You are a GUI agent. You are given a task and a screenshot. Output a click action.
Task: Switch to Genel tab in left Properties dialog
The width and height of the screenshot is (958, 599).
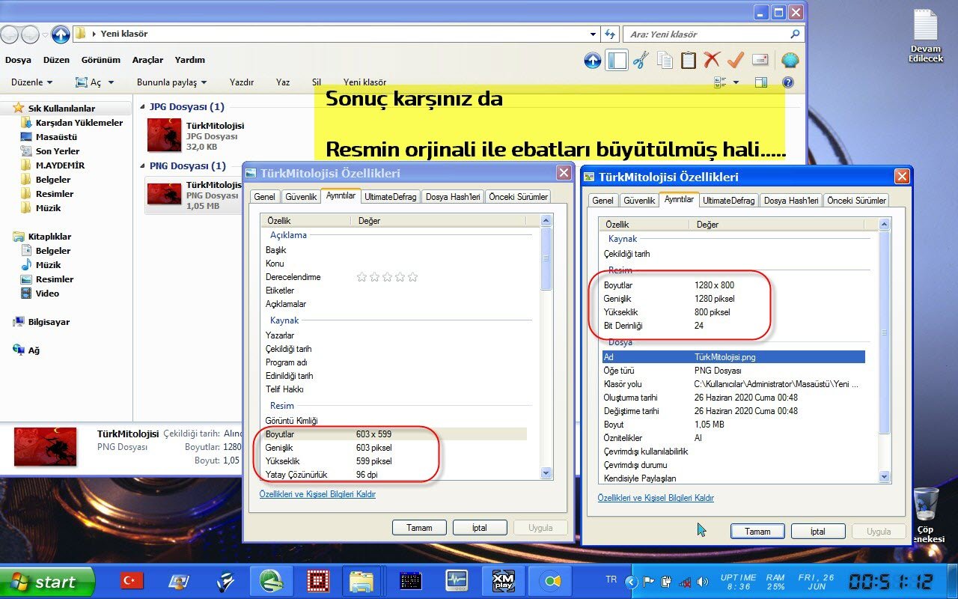pos(264,197)
